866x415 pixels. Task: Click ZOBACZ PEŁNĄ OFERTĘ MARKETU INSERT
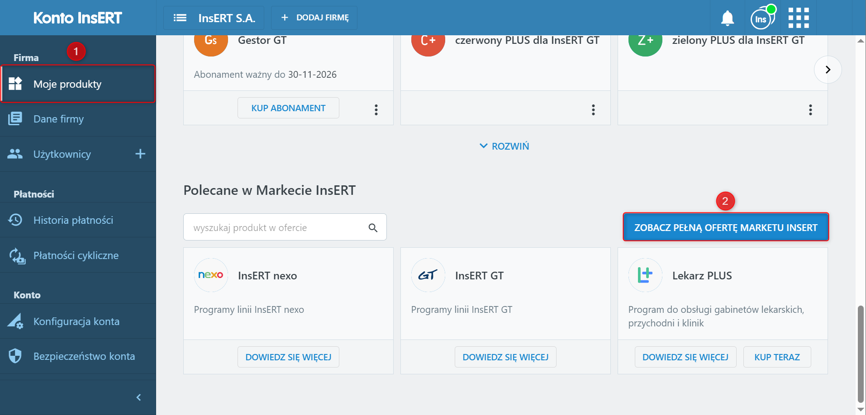click(x=726, y=227)
